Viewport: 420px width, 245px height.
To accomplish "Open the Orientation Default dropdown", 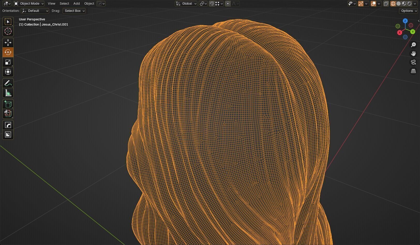I will [35, 11].
